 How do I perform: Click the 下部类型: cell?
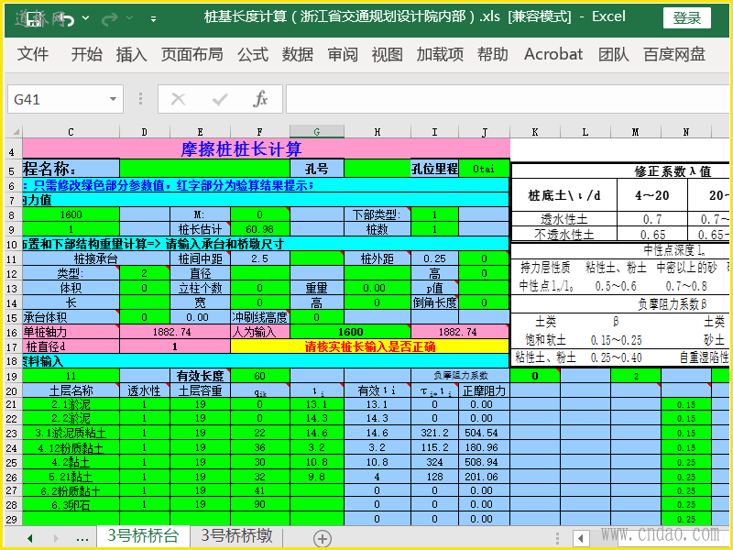coord(377,214)
